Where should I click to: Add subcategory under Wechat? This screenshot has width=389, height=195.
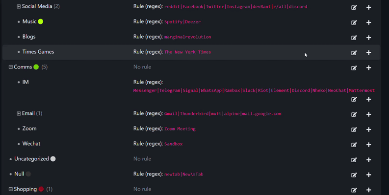[369, 145]
